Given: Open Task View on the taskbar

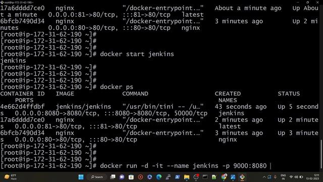Looking at the screenshot, I should coord(113,177).
